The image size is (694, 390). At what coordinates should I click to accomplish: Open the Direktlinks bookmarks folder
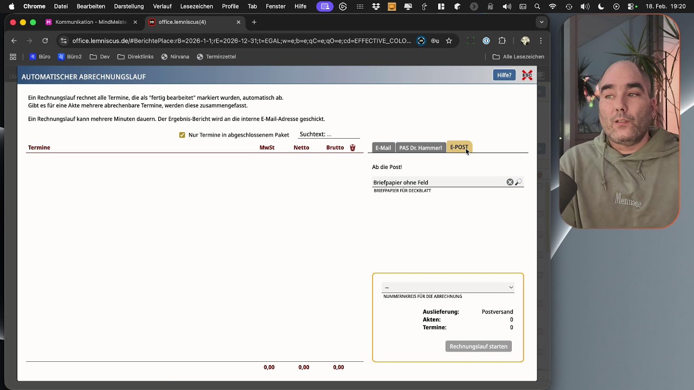136,56
